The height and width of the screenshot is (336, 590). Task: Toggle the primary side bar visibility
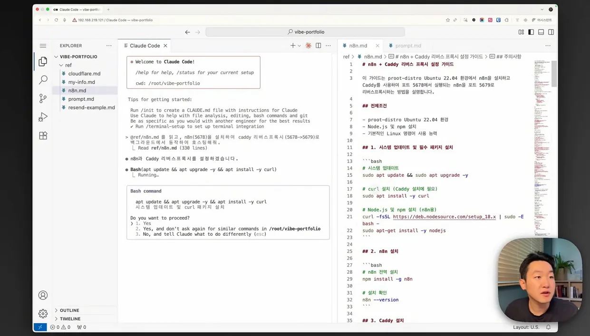point(531,32)
